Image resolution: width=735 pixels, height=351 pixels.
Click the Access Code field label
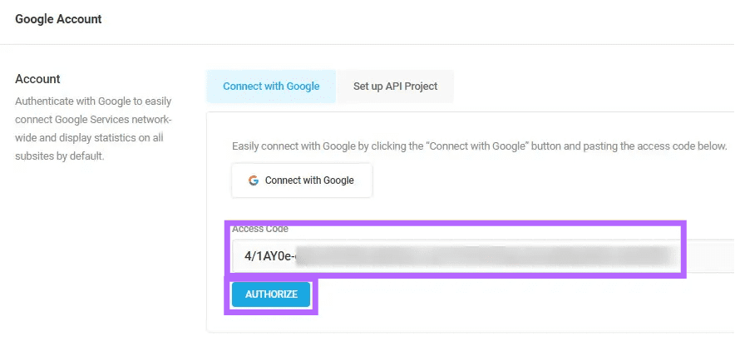click(260, 230)
